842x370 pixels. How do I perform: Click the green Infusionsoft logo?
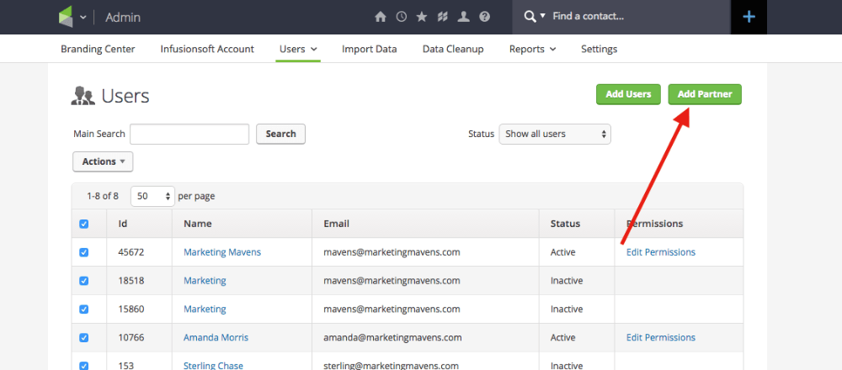[x=65, y=17]
